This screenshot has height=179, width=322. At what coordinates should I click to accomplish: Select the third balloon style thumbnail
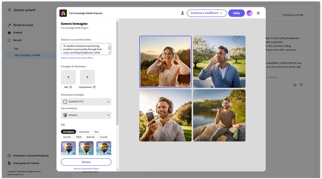(x=104, y=148)
